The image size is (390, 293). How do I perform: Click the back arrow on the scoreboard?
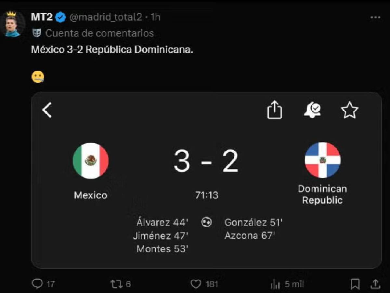pyautogui.click(x=47, y=111)
